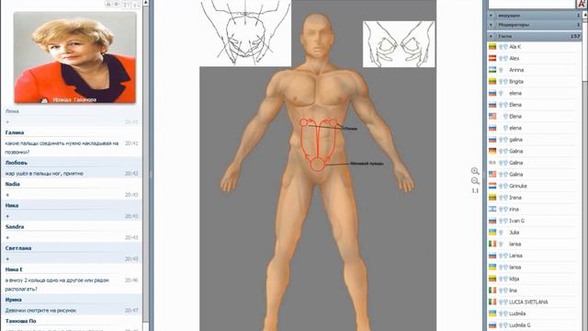The width and height of the screenshot is (588, 331).
Task: Select participant Alex
Action: (514, 58)
